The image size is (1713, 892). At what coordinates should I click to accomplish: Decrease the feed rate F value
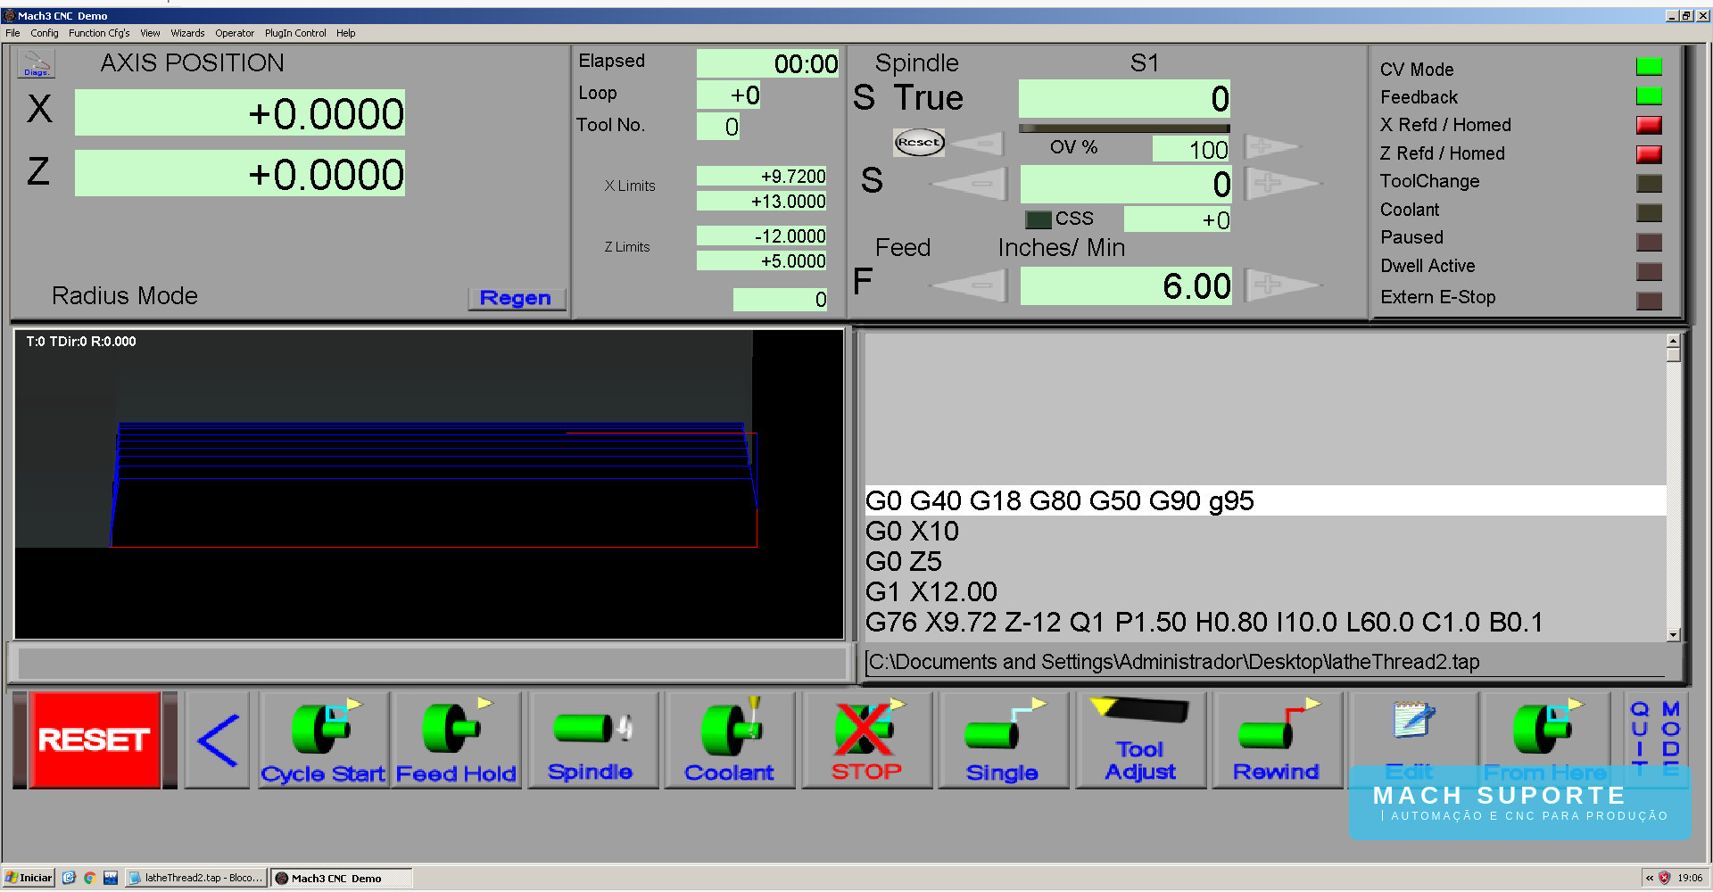(970, 286)
